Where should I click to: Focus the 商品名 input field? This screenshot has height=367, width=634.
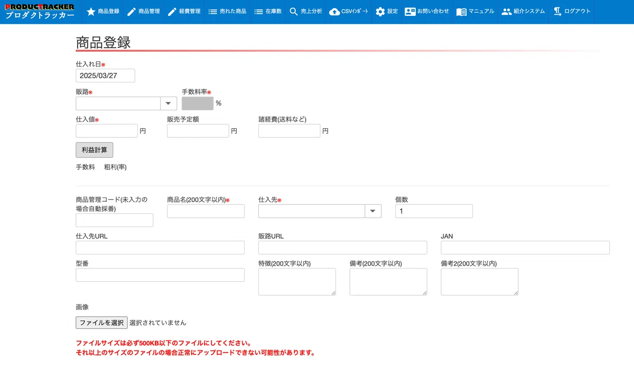206,211
